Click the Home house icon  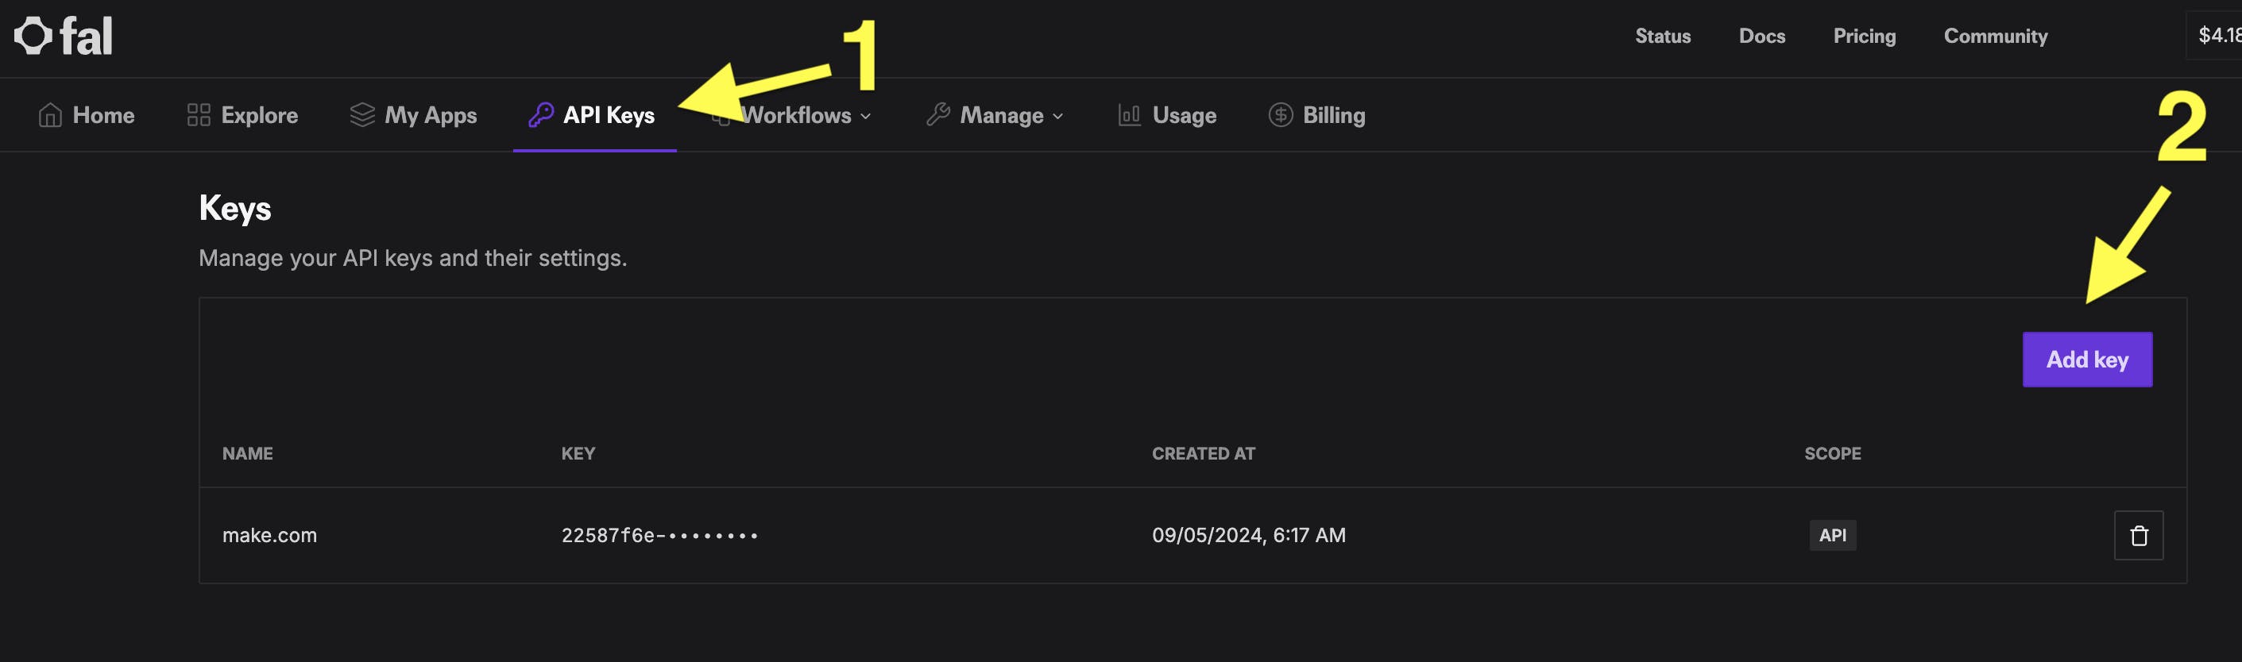coord(49,115)
